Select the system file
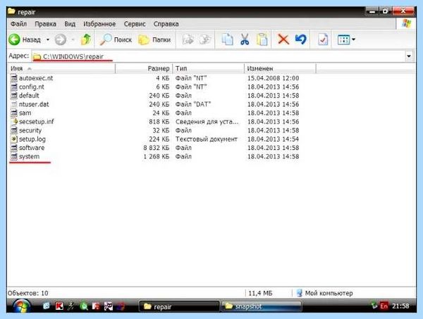The width and height of the screenshot is (423, 319). click(x=29, y=156)
